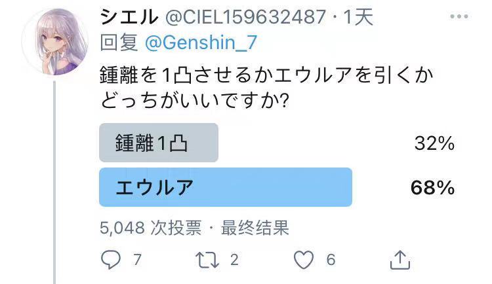This screenshot has width=492, height=284.
Task: Click the share upload icon
Action: [x=400, y=260]
